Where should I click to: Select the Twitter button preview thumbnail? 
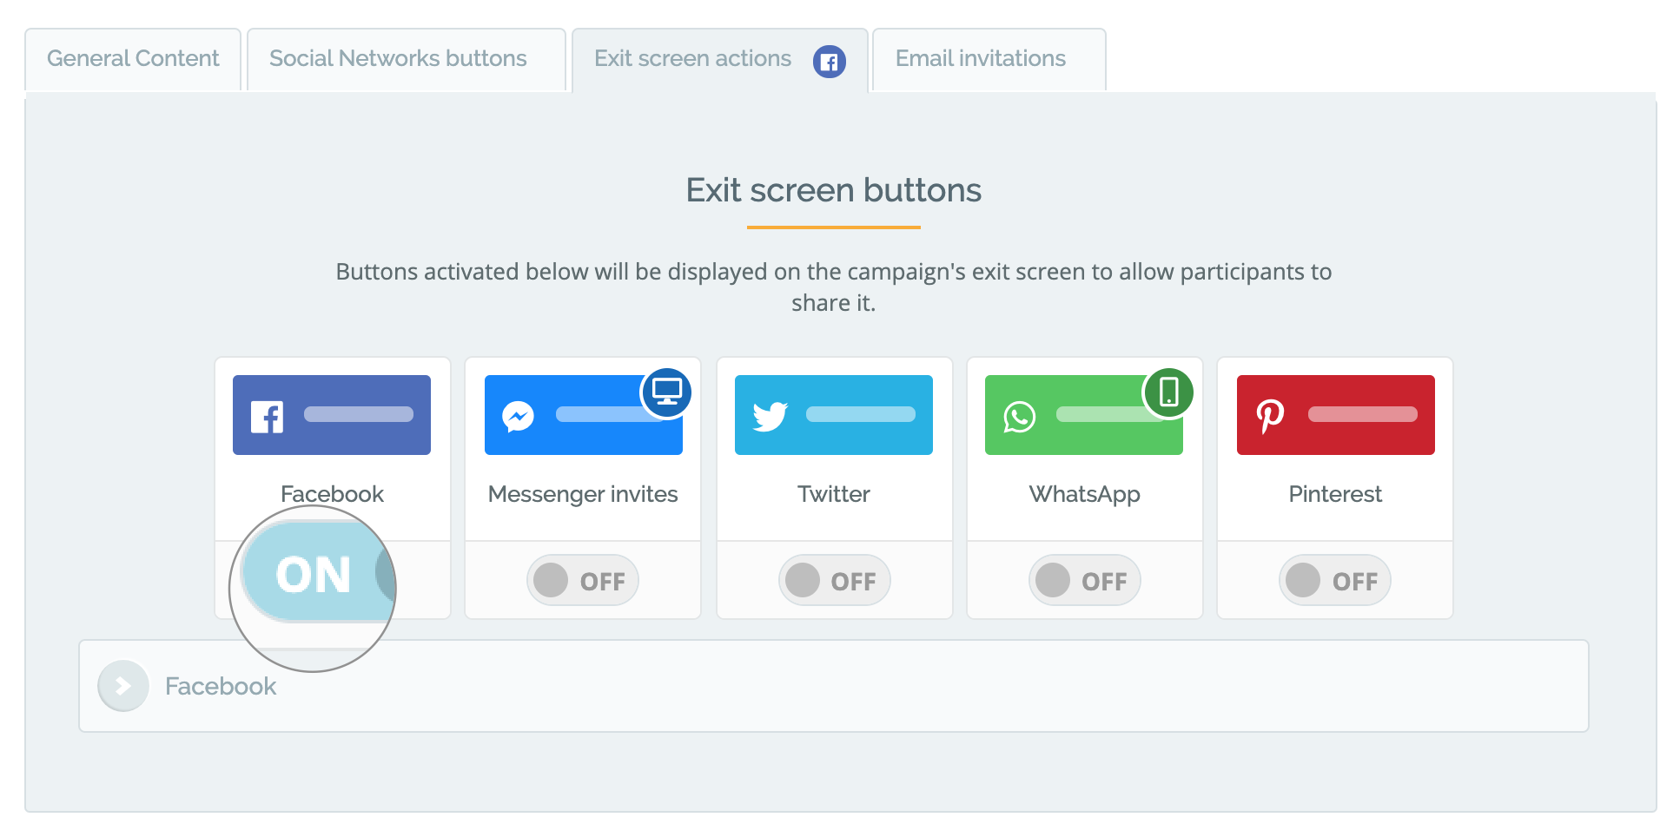(834, 415)
